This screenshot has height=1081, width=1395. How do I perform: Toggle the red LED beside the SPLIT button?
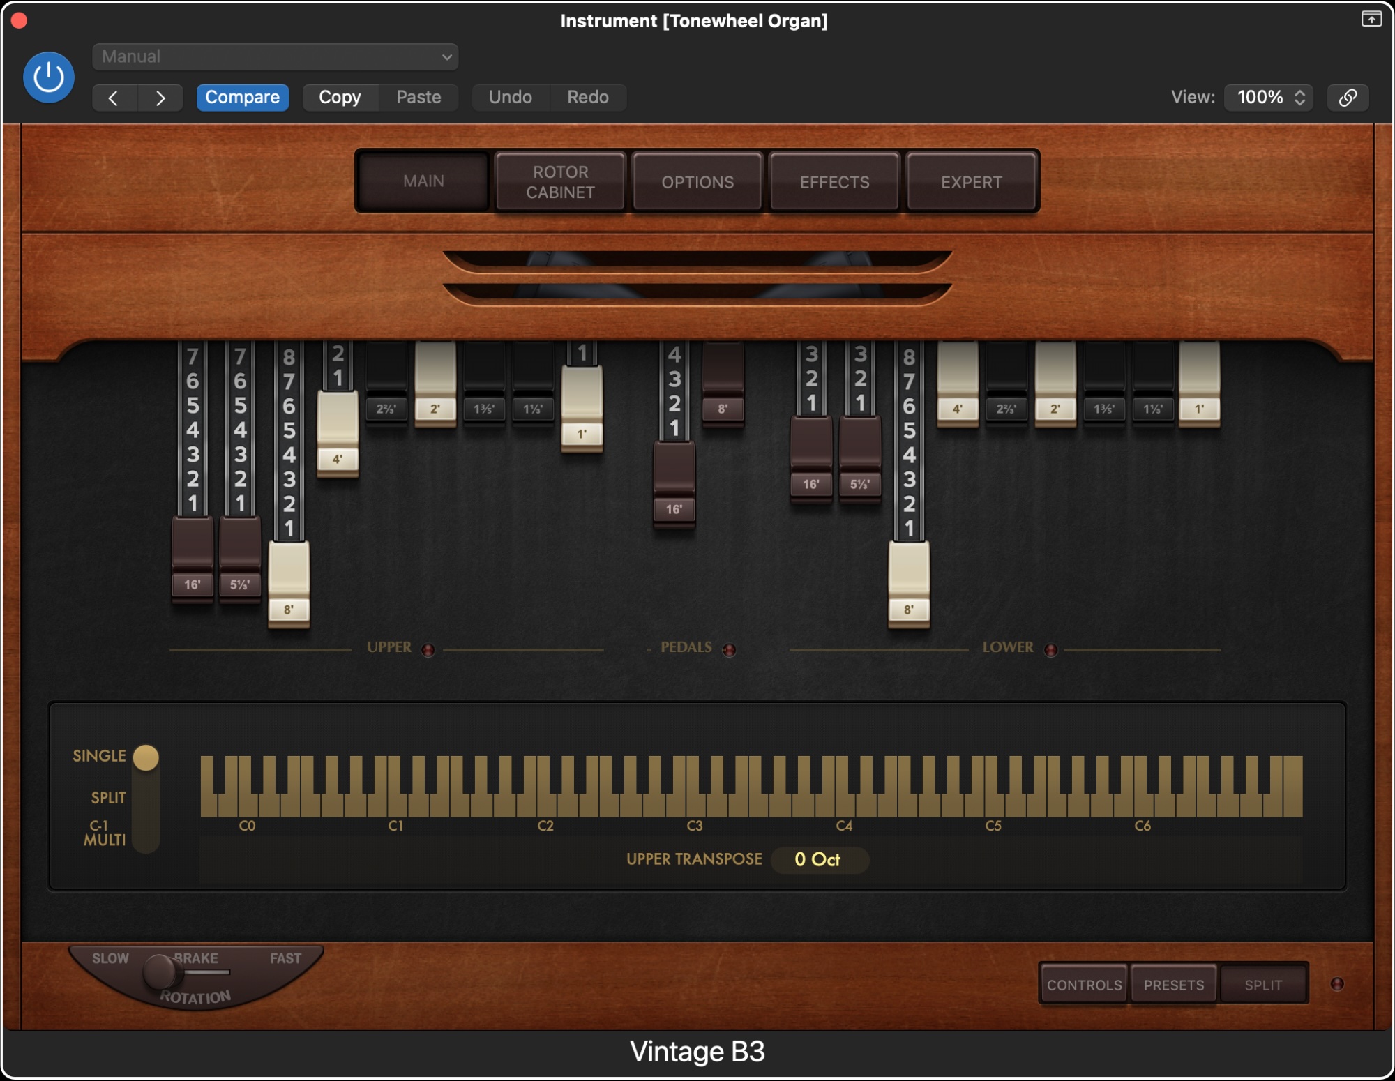click(x=1336, y=984)
